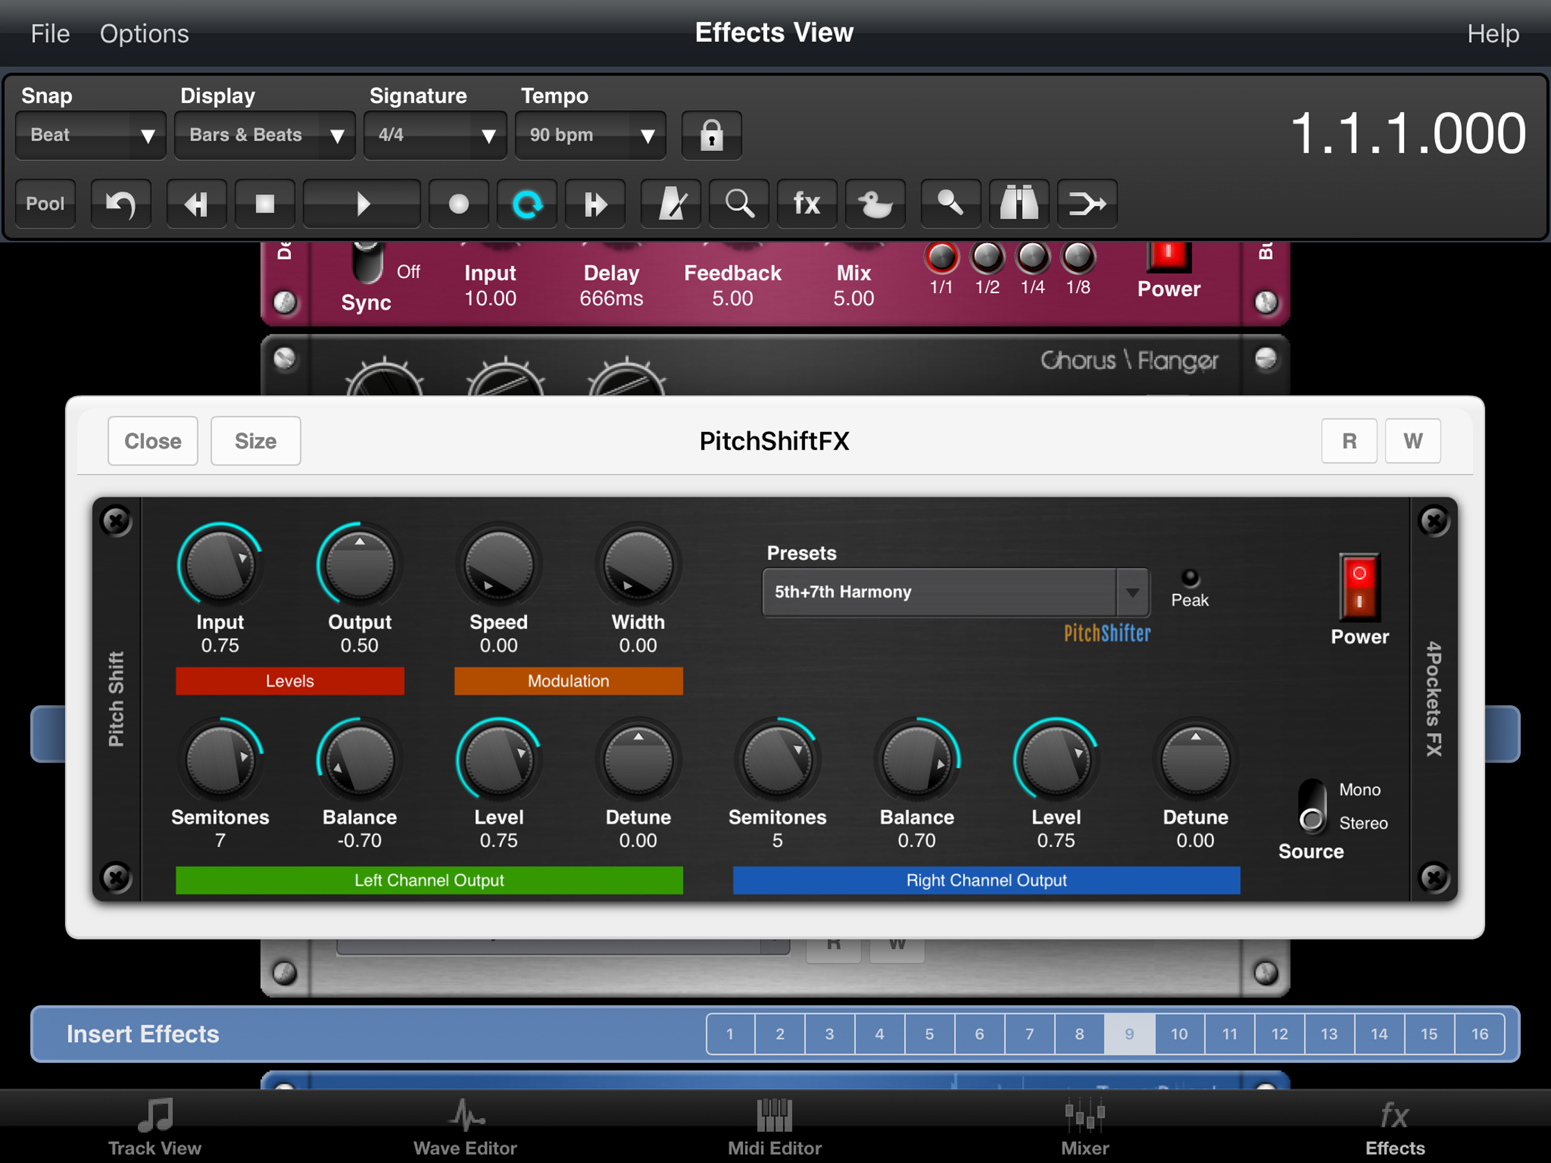The height and width of the screenshot is (1163, 1551).
Task: Open the Options menu
Action: [x=144, y=34]
